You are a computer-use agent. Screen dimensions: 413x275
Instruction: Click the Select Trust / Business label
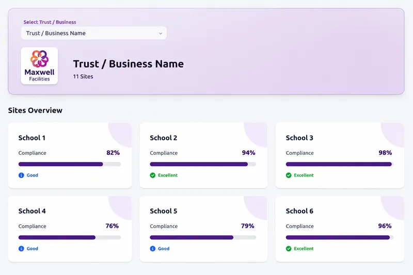click(50, 22)
